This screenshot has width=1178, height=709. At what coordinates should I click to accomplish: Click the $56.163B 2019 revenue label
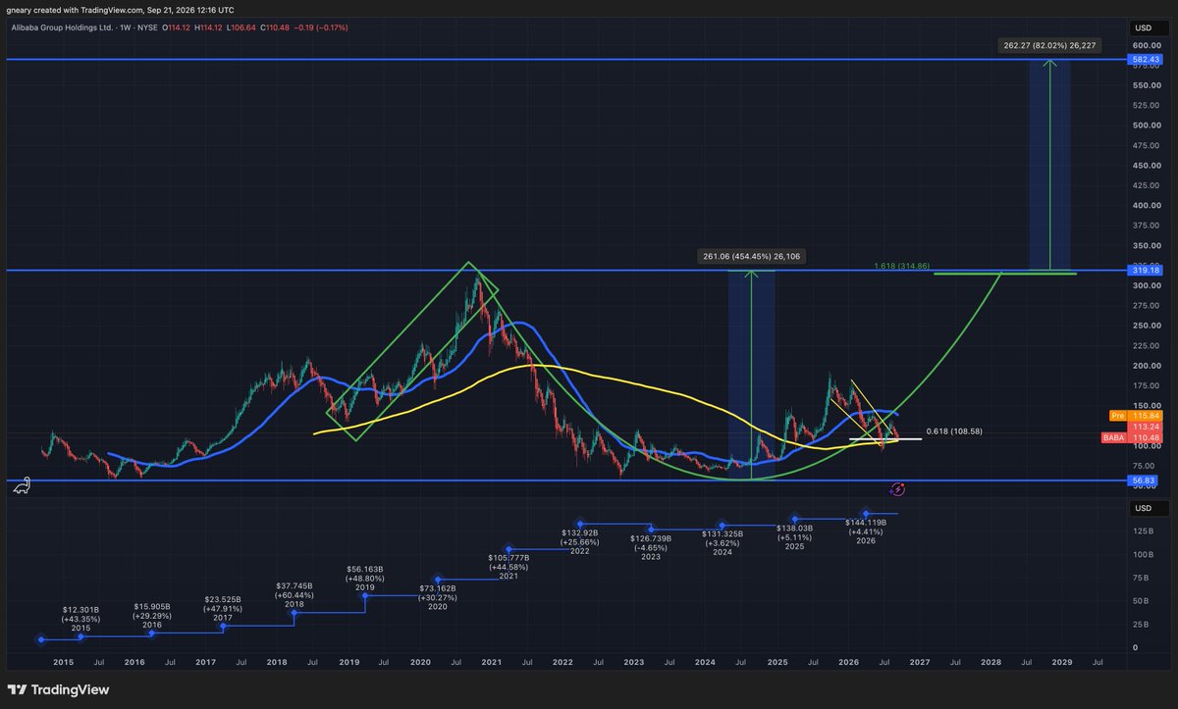[x=366, y=578]
